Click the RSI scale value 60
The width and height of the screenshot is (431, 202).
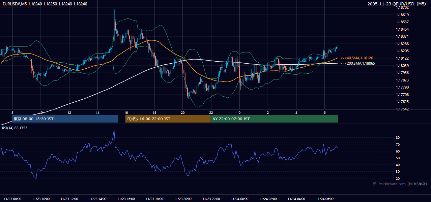tap(398, 151)
